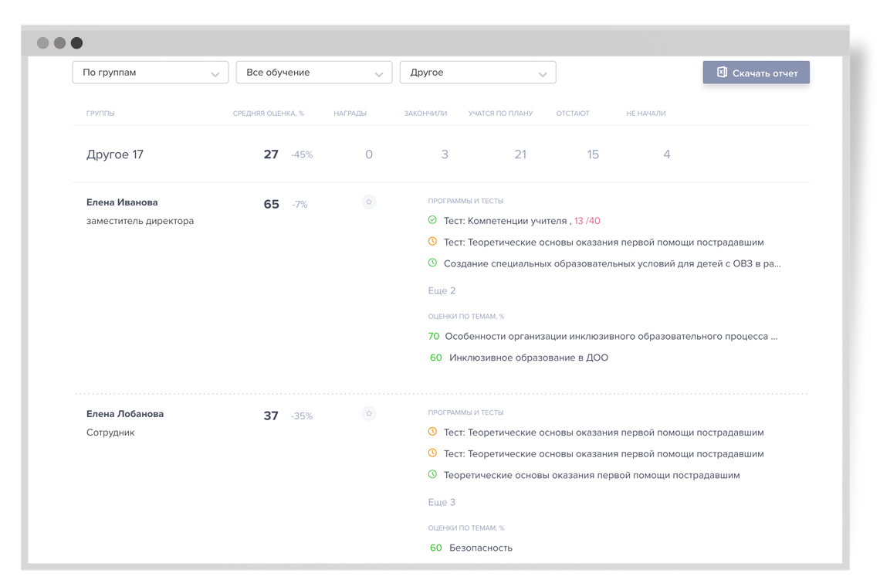Click green checkmark icon beside Компетенции учителя test
This screenshot has width=880, height=587.
pyautogui.click(x=432, y=220)
